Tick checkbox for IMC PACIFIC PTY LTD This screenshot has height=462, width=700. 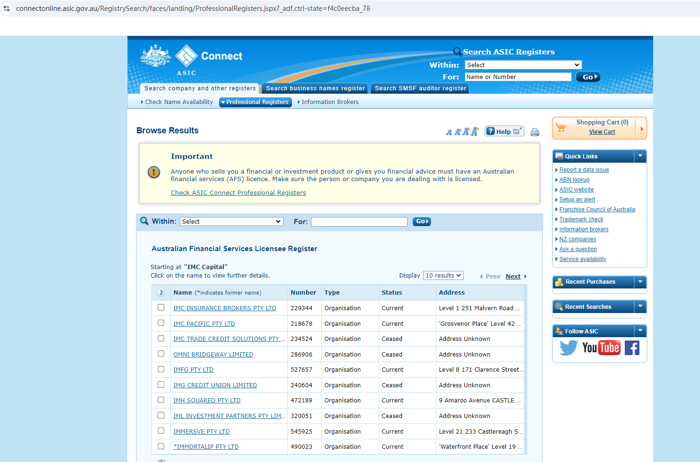[x=161, y=323]
